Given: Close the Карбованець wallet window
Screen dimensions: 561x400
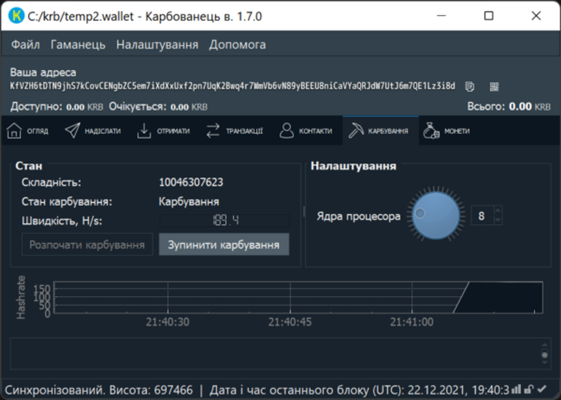Looking at the screenshot, I should click(536, 15).
